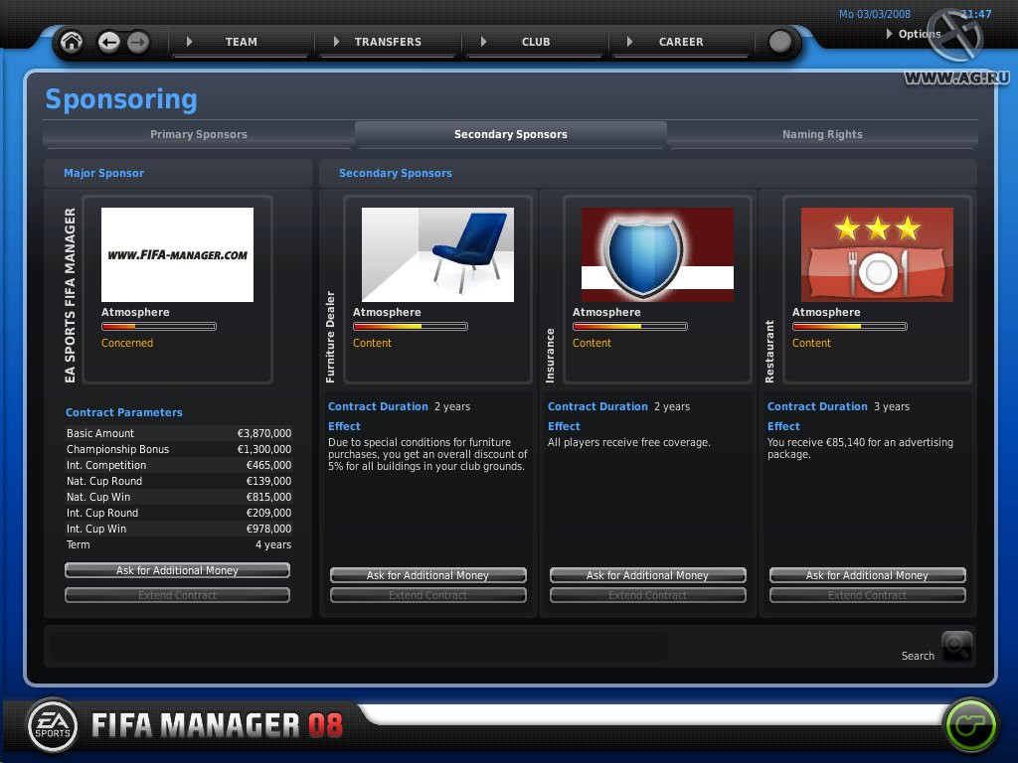Click the major sponsor Atmosphere bar
The image size is (1018, 763).
[159, 326]
